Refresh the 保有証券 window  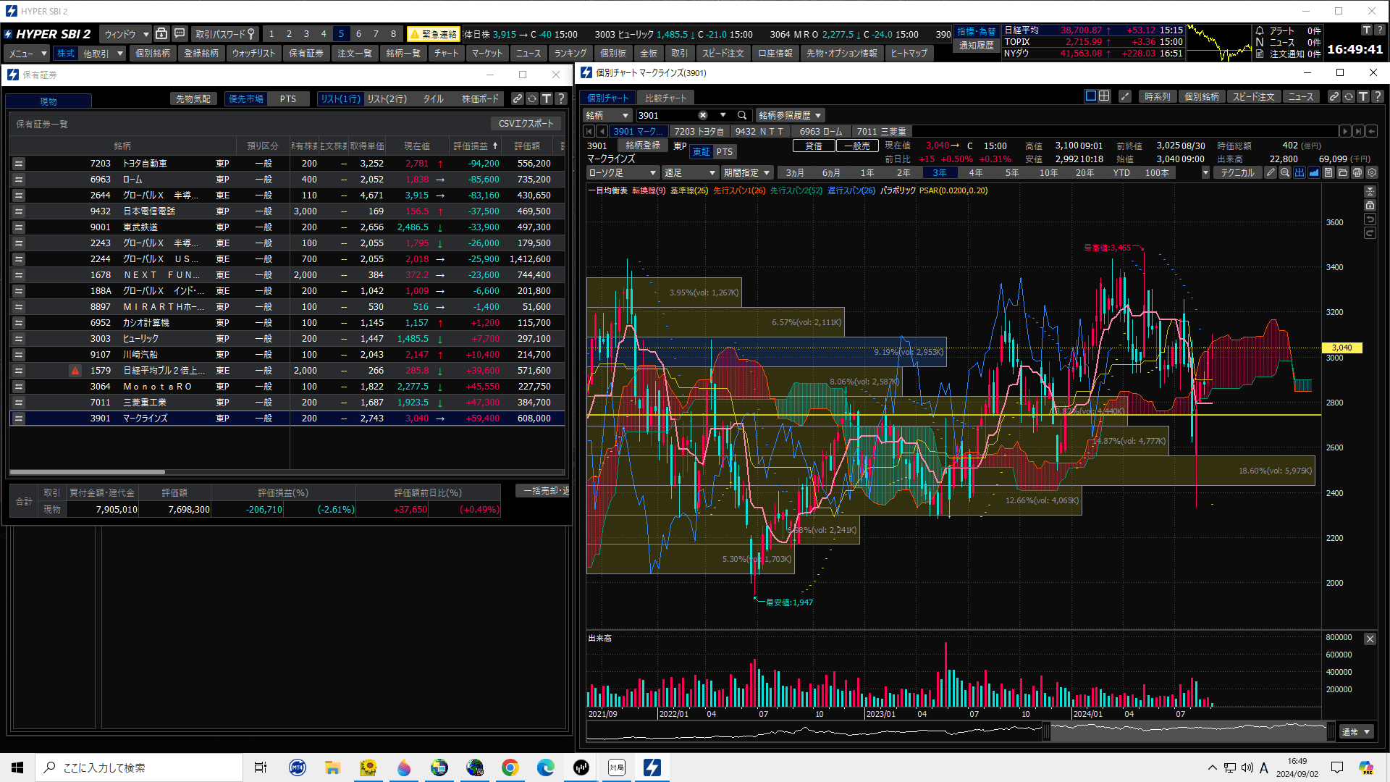click(532, 98)
